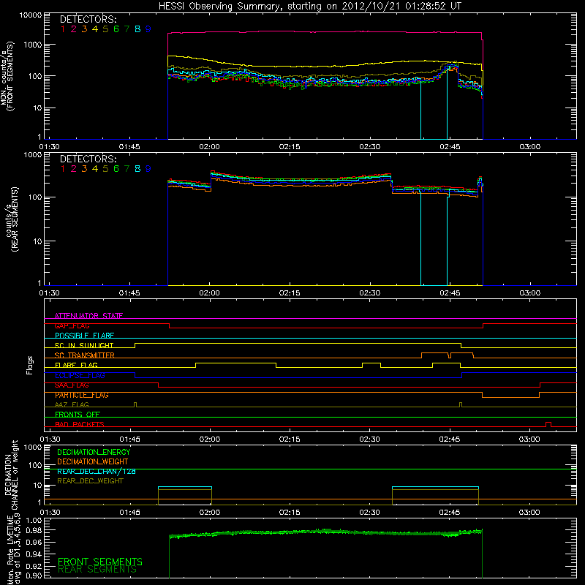The image size is (585, 585).
Task: Click the 0.94 livetime axis tick label
Action: coord(34,554)
